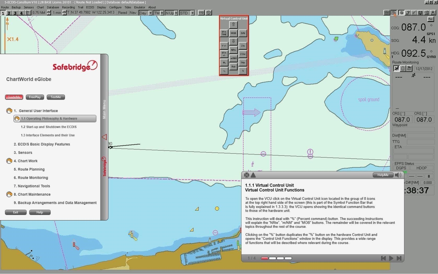Screen dimensions: 438x274
Task: Exit the ChartWorld eGlobe tutorial
Action: coord(16,212)
